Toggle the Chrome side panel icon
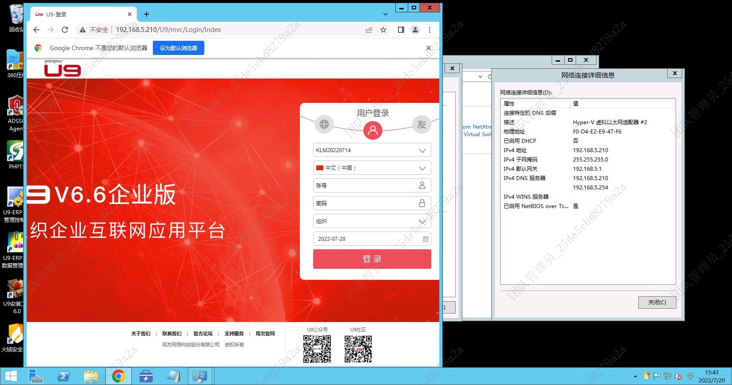Viewport: 732px width, 385px height. (x=401, y=30)
